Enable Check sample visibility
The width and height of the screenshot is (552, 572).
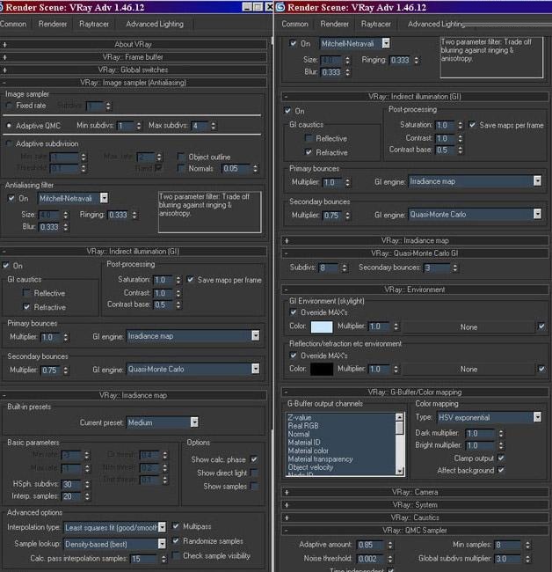pyautogui.click(x=176, y=555)
